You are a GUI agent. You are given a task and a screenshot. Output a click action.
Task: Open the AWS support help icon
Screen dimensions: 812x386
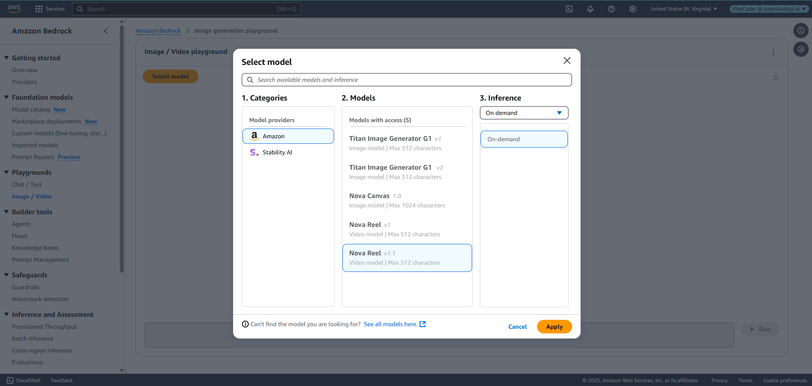pos(612,9)
